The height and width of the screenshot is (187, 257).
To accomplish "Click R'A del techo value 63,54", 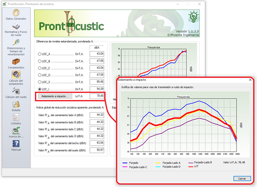I will (97, 143).
